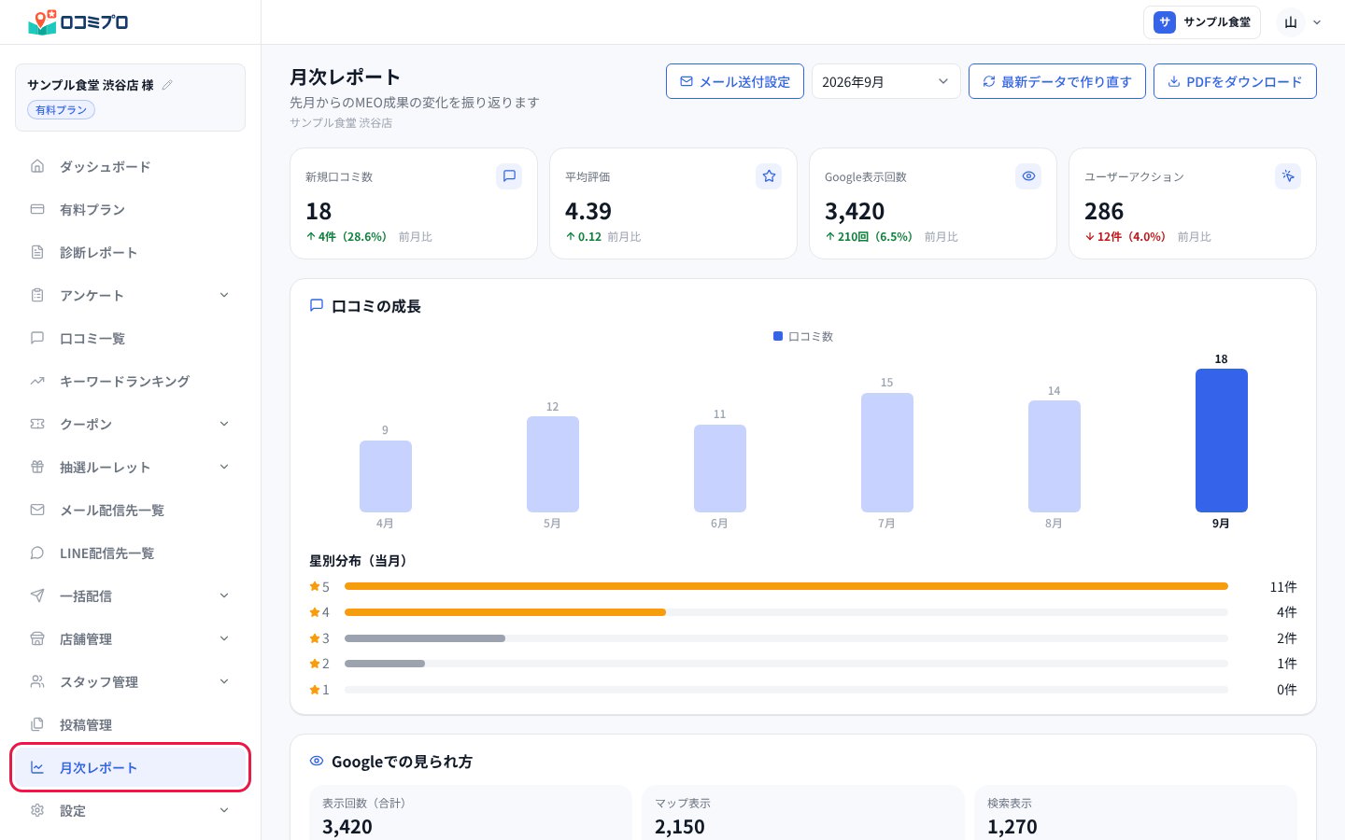Click the ロコミプロ logo
The width and height of the screenshot is (1345, 840).
click(78, 21)
